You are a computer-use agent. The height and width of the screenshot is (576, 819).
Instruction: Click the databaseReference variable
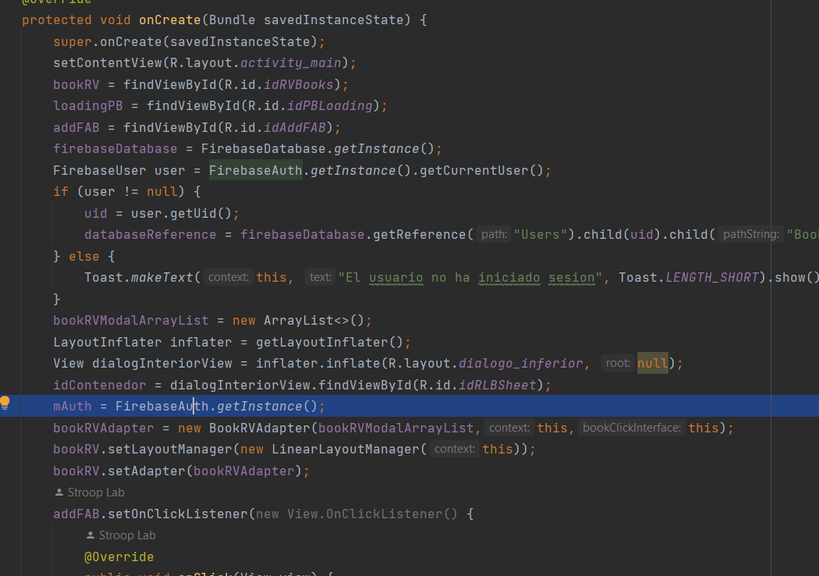pyautogui.click(x=150, y=235)
